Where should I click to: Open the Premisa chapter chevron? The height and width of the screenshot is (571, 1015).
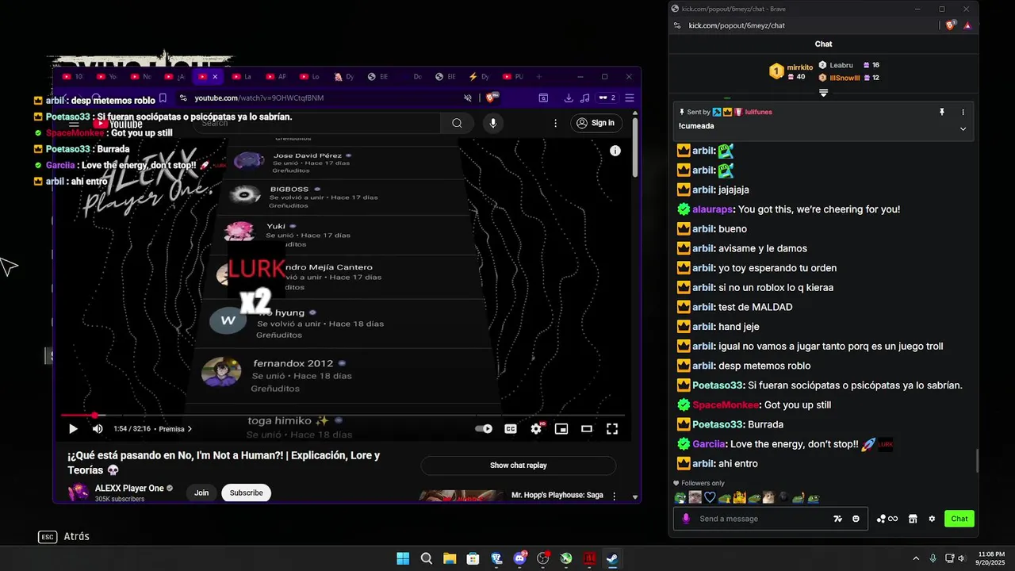[x=190, y=429]
